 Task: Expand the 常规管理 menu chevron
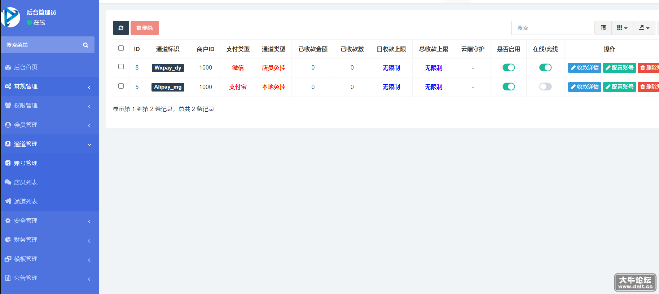click(x=89, y=87)
